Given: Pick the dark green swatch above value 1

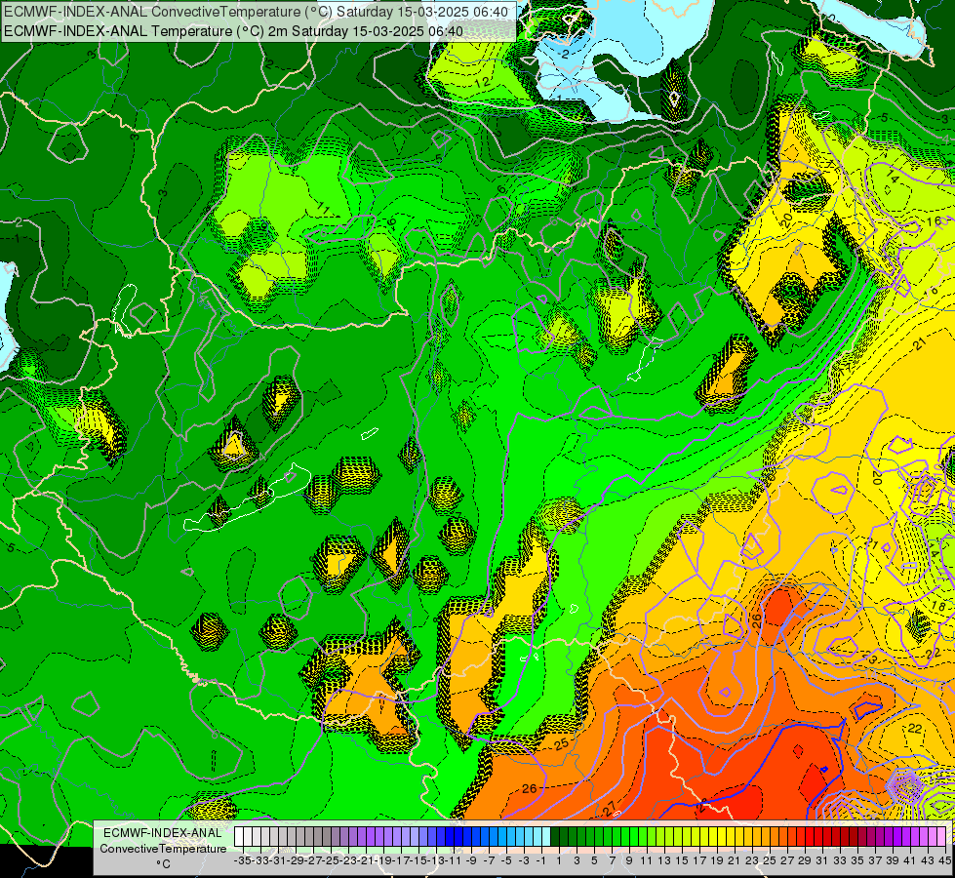Looking at the screenshot, I should (555, 837).
